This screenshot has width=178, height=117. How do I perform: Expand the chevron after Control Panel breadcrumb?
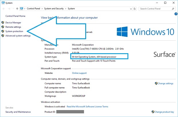42,9
